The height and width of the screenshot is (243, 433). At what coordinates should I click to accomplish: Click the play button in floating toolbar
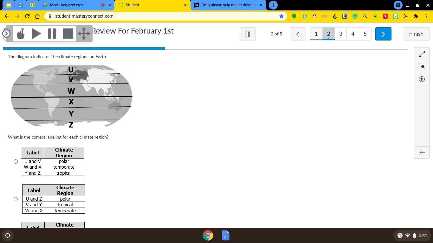[36, 34]
